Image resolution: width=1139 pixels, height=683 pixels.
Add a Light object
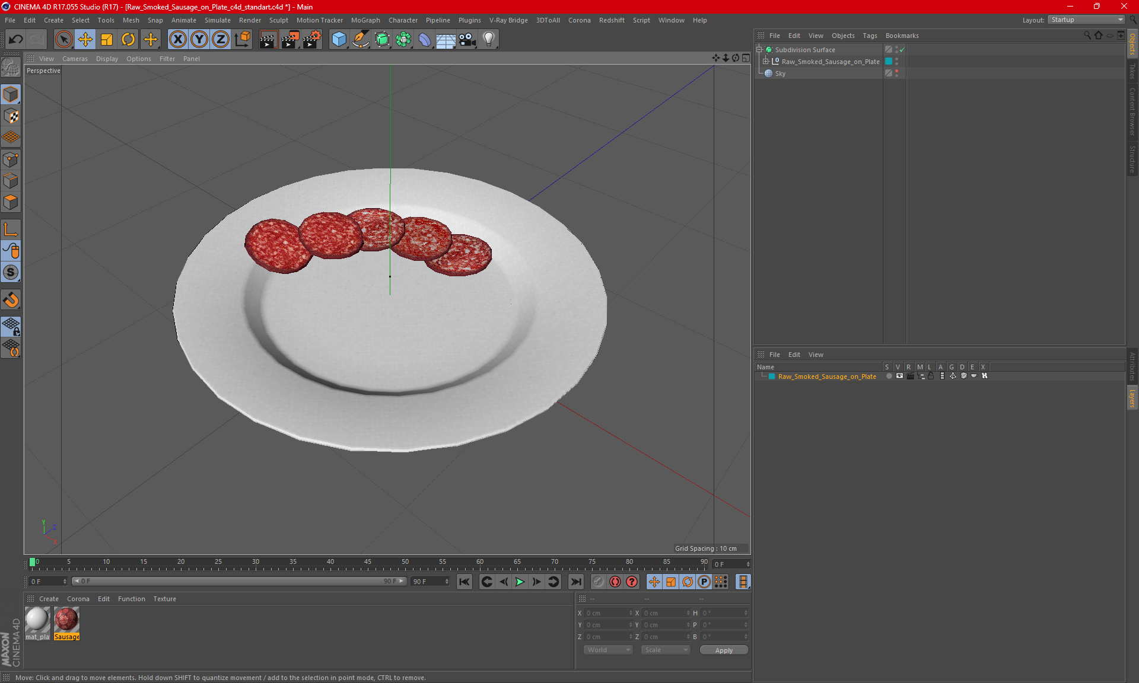[x=489, y=39]
